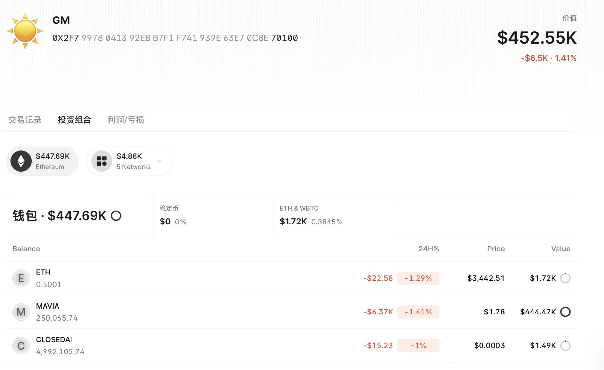The height and width of the screenshot is (370, 604).
Task: Open the 利润/亏损 tab
Action: click(126, 120)
